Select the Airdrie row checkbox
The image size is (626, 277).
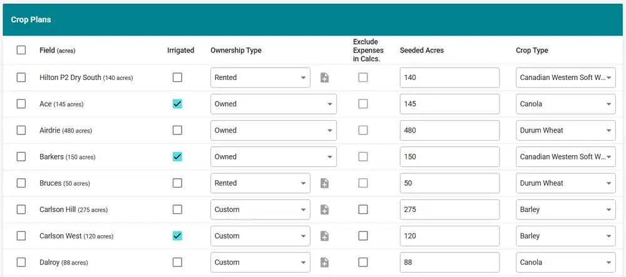pyautogui.click(x=21, y=130)
